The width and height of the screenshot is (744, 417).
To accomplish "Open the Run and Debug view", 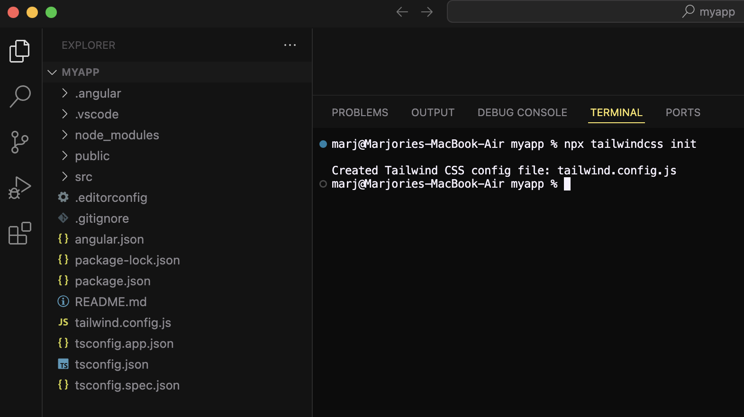I will coord(19,188).
